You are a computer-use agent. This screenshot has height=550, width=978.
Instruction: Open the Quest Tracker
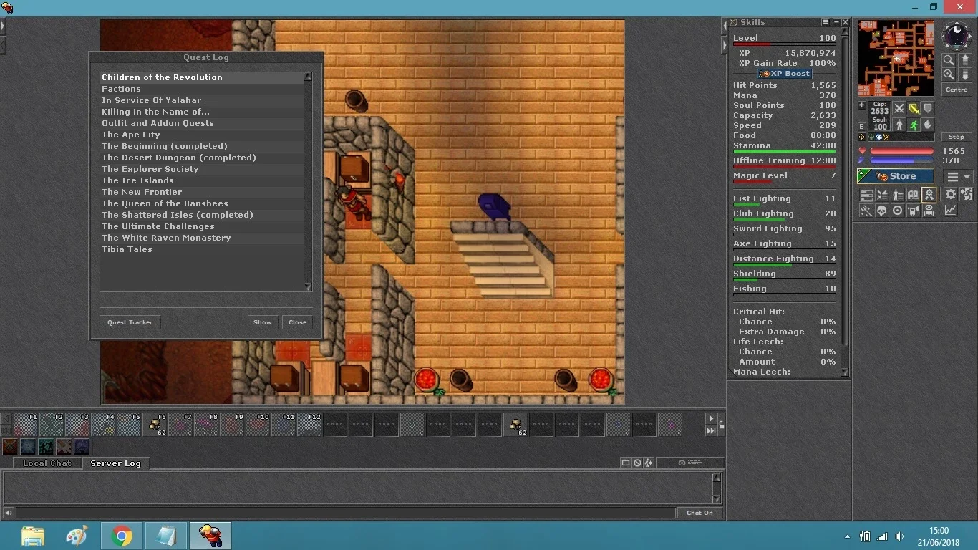click(130, 322)
